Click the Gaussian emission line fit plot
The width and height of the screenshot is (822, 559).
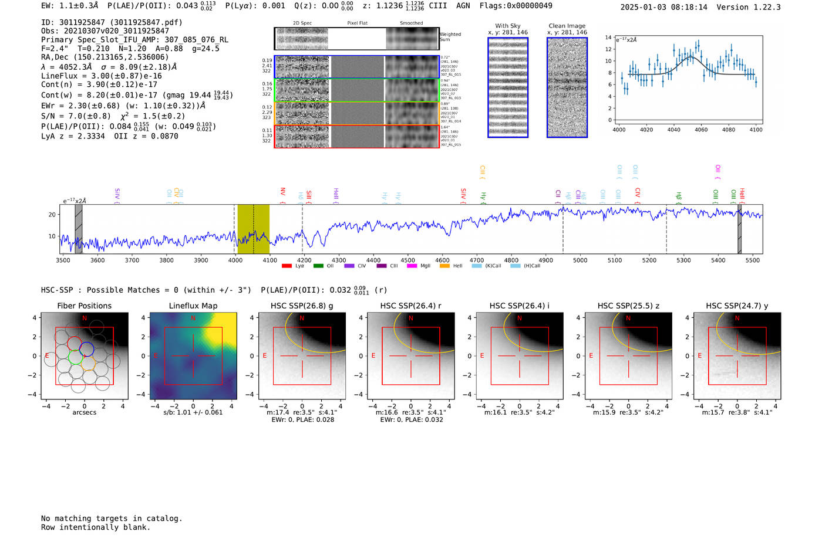pyautogui.click(x=689, y=79)
